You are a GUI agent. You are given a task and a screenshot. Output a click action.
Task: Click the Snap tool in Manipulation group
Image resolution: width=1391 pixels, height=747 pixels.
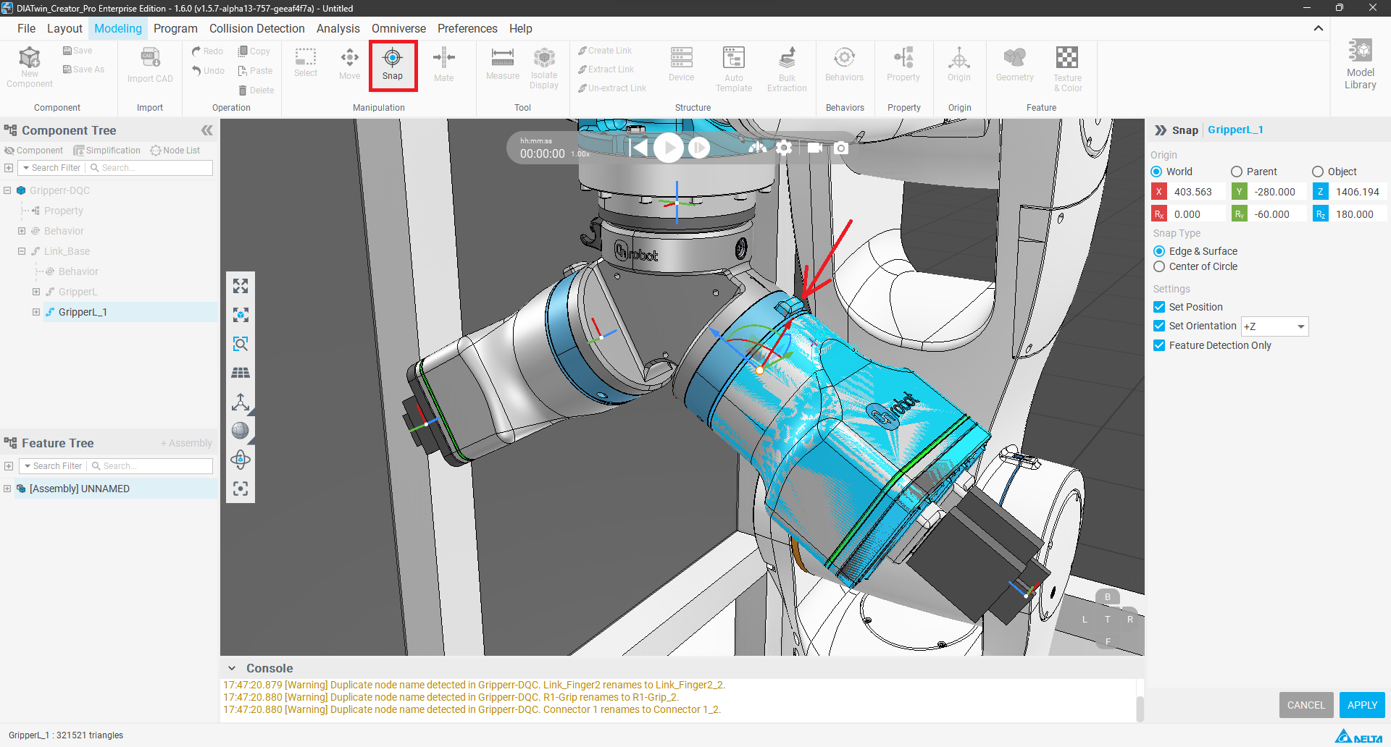click(x=393, y=64)
